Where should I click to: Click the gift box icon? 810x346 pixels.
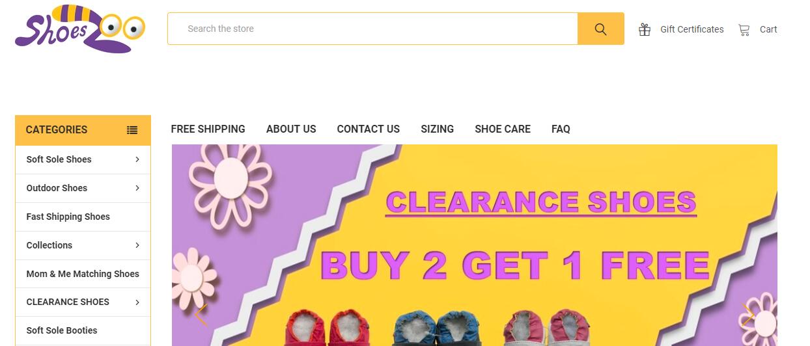(x=645, y=29)
